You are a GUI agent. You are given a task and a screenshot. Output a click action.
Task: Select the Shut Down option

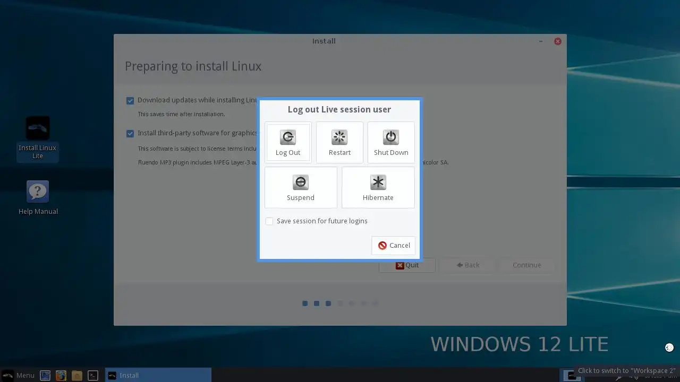point(391,142)
